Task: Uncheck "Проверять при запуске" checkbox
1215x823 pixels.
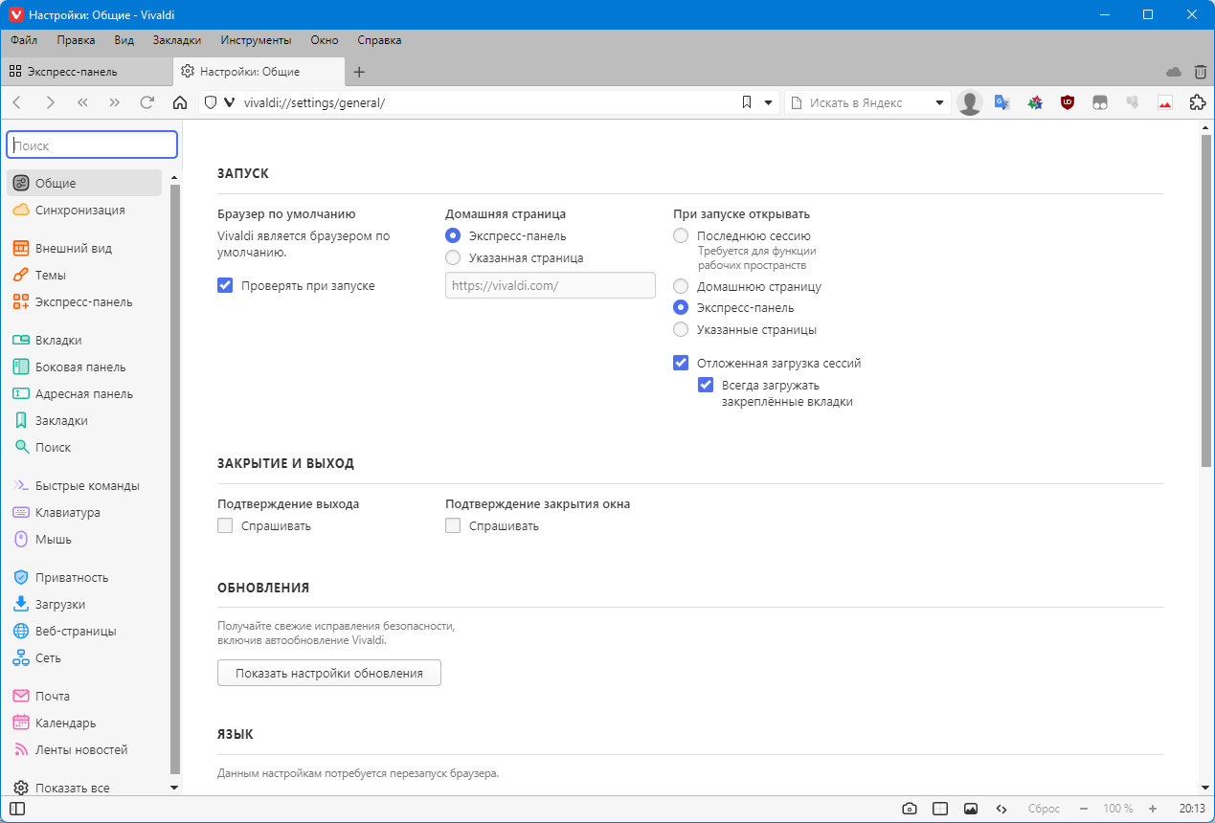Action: pyautogui.click(x=226, y=285)
